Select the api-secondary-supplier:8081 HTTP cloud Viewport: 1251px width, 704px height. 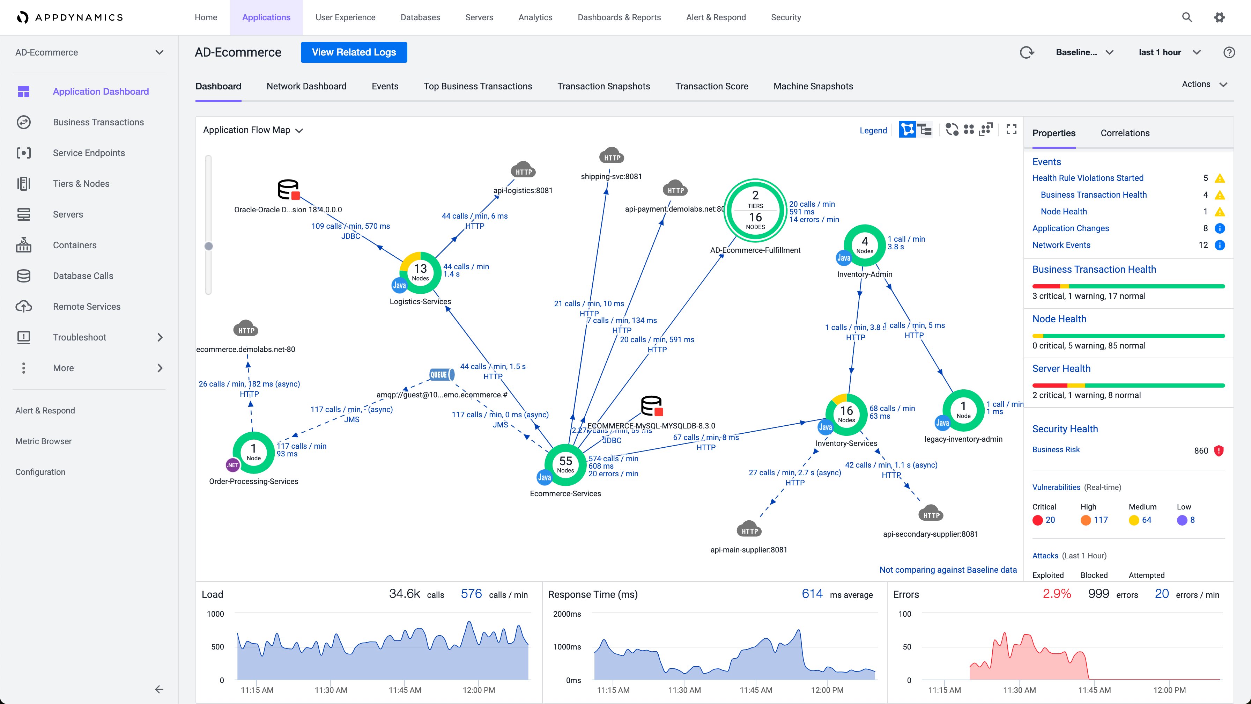click(x=931, y=514)
